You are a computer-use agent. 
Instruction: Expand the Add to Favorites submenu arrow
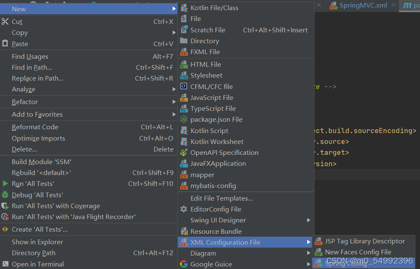click(174, 115)
